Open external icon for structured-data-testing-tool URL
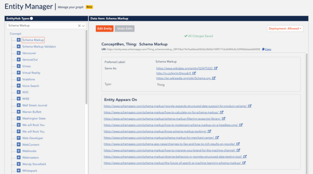Image resolution: width=313 pixels, height=174 pixels. [245, 157]
